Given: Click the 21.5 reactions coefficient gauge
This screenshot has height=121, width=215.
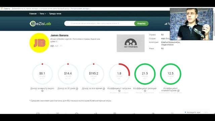Looking at the screenshot, I should (145, 74).
